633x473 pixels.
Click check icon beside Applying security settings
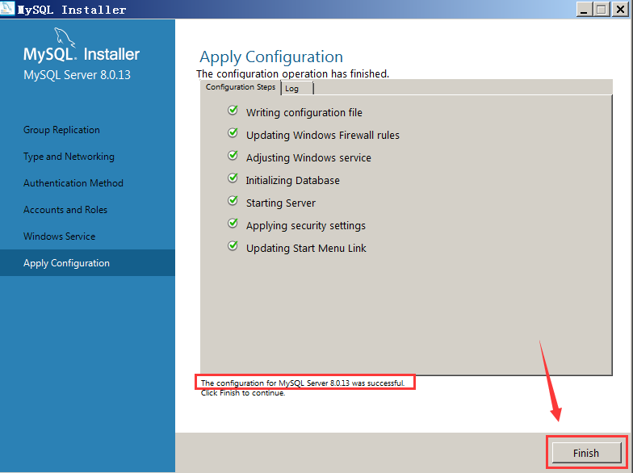coord(233,223)
